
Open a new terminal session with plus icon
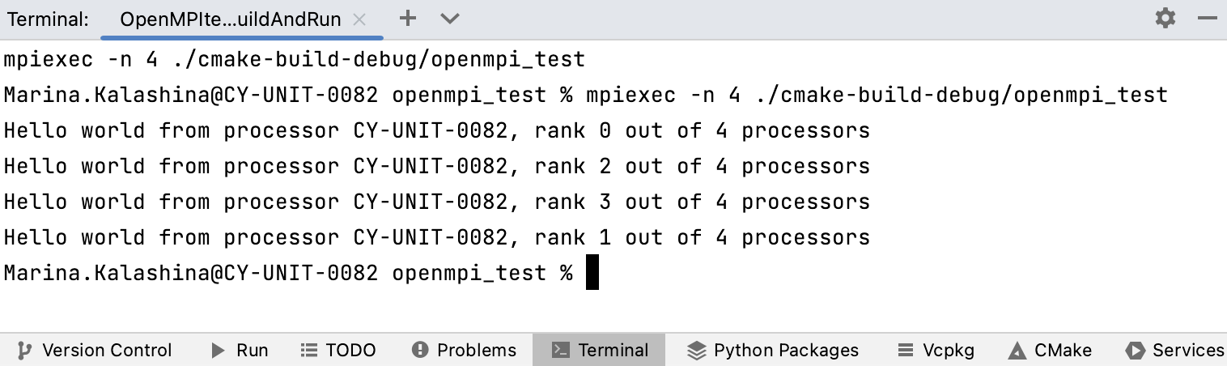(x=408, y=19)
